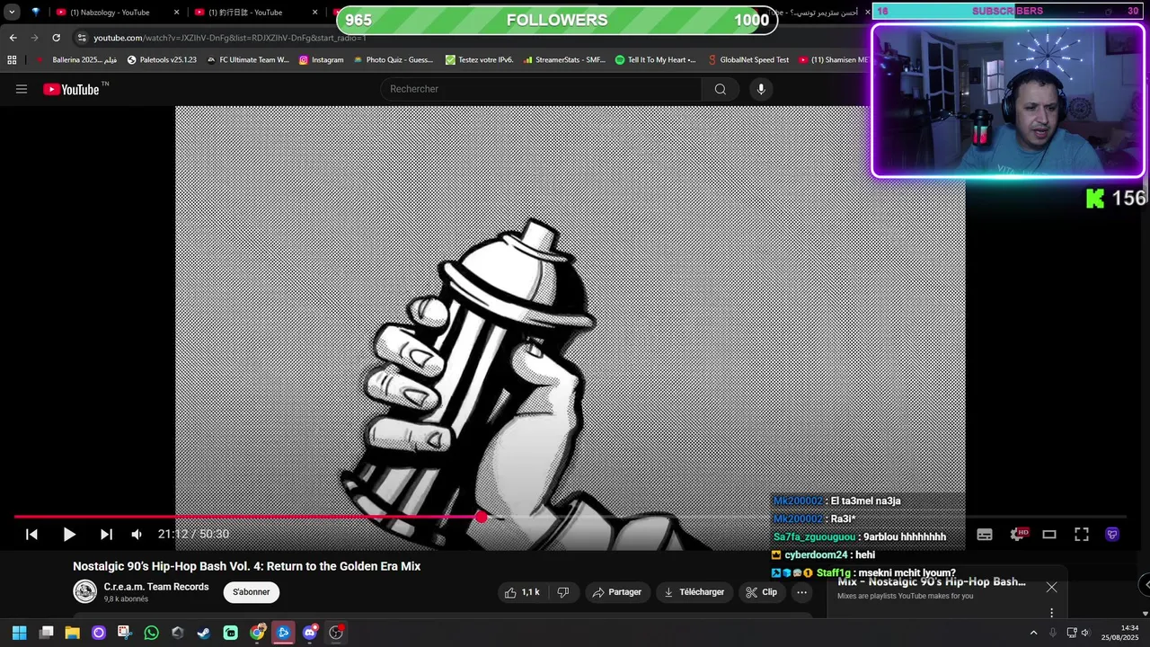Subscribe with the S'abonner button

(x=252, y=592)
